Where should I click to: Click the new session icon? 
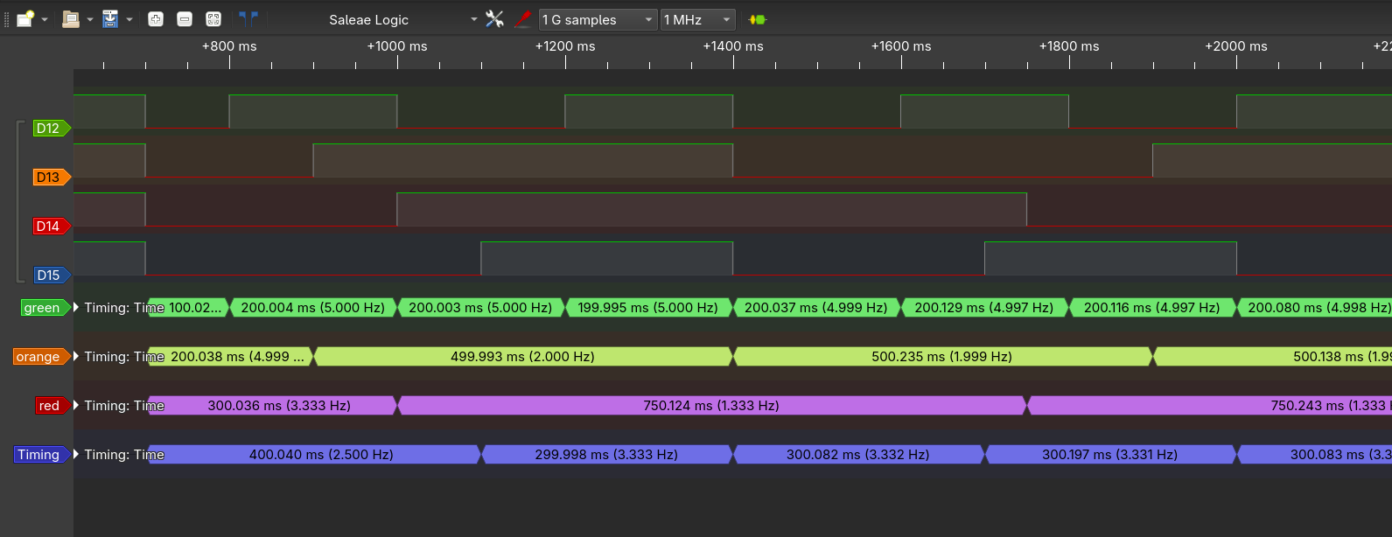(25, 19)
